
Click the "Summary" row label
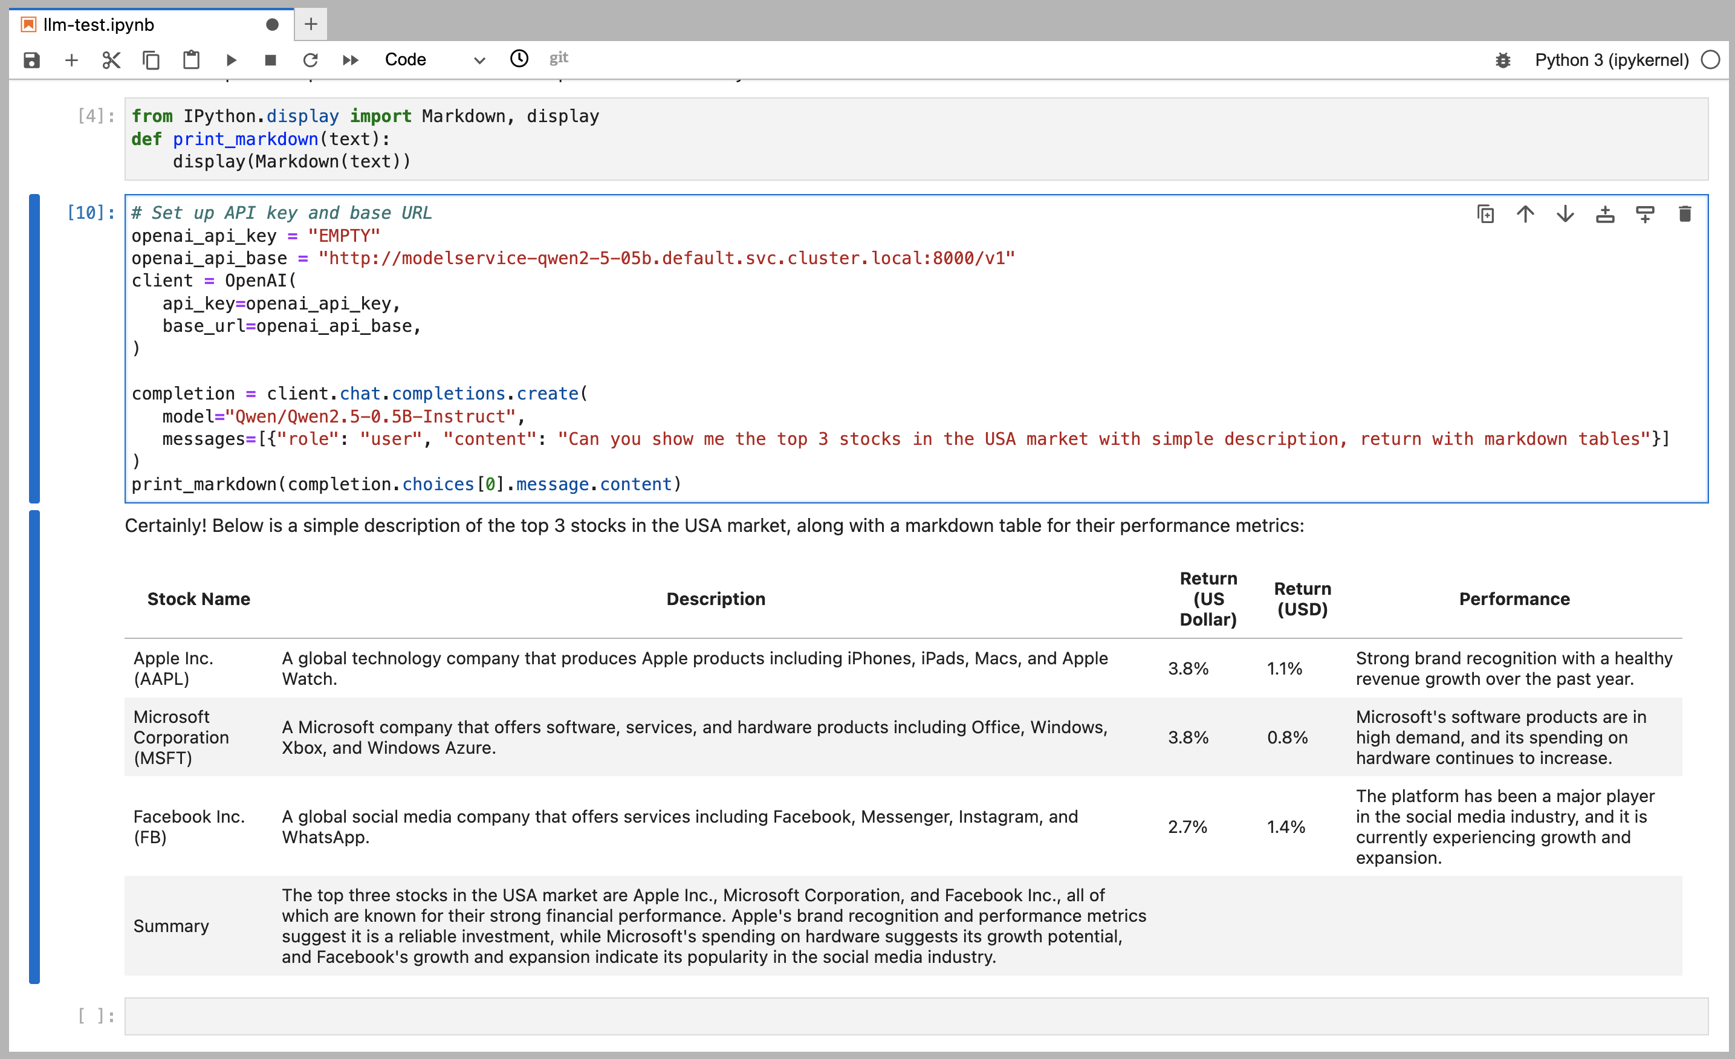point(171,926)
